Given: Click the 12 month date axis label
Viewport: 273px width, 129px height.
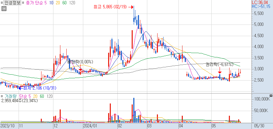Looking at the screenshot, I should tap(56, 126).
